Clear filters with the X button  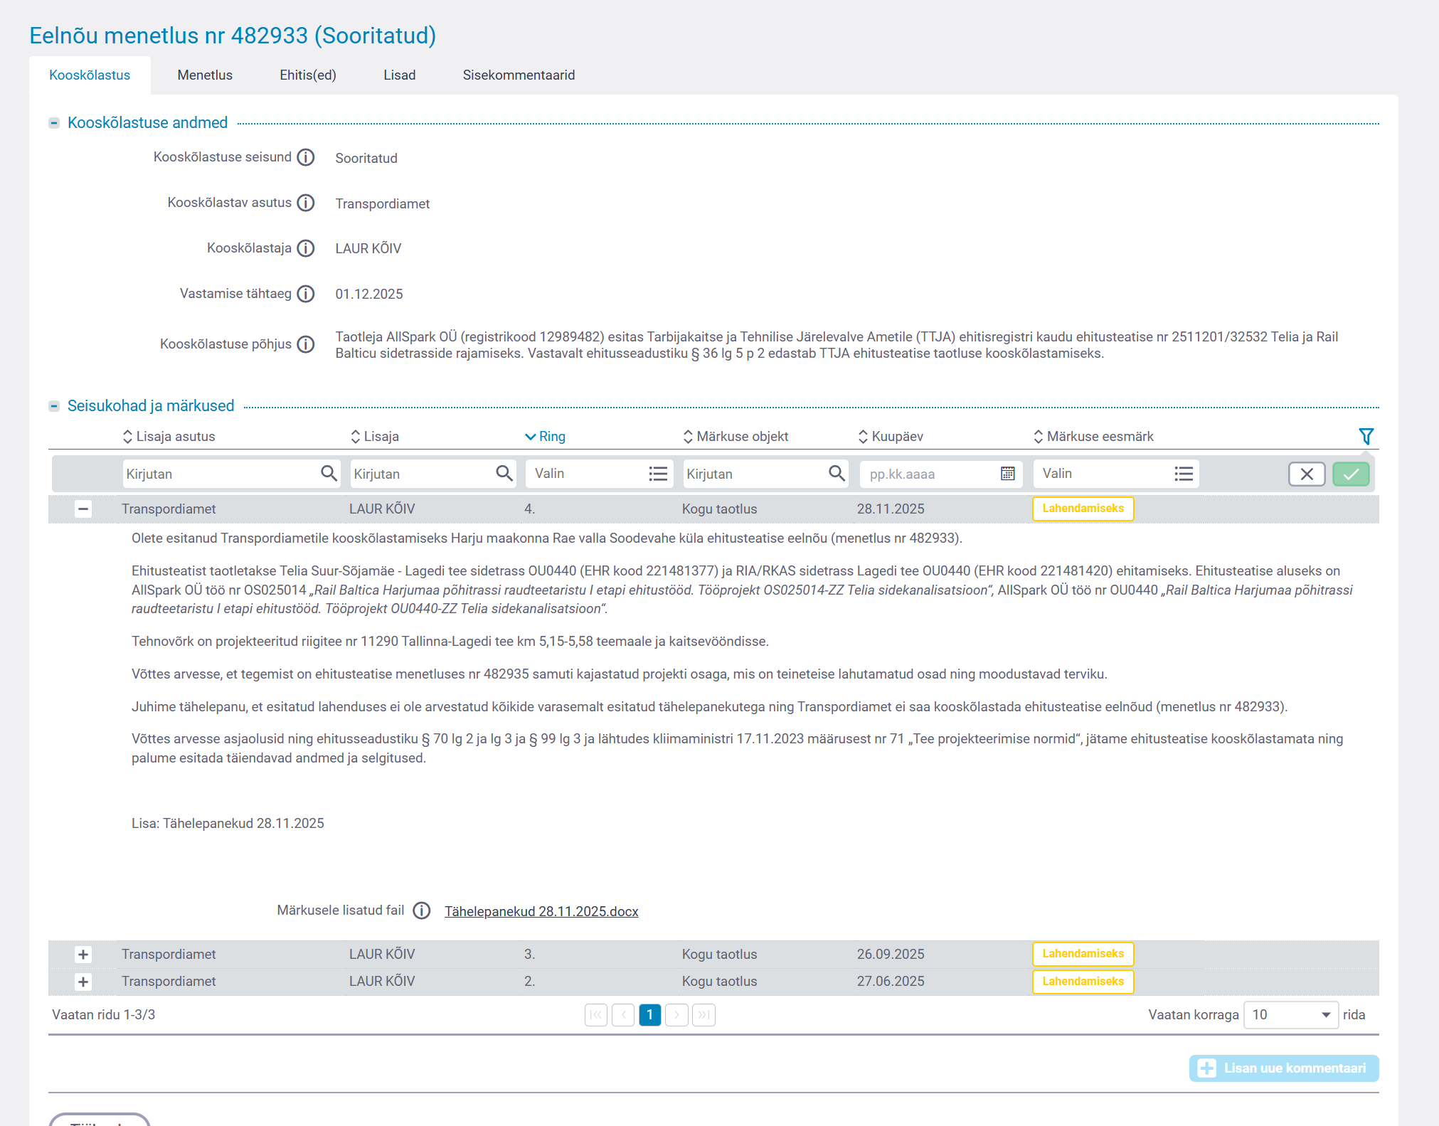(1307, 474)
